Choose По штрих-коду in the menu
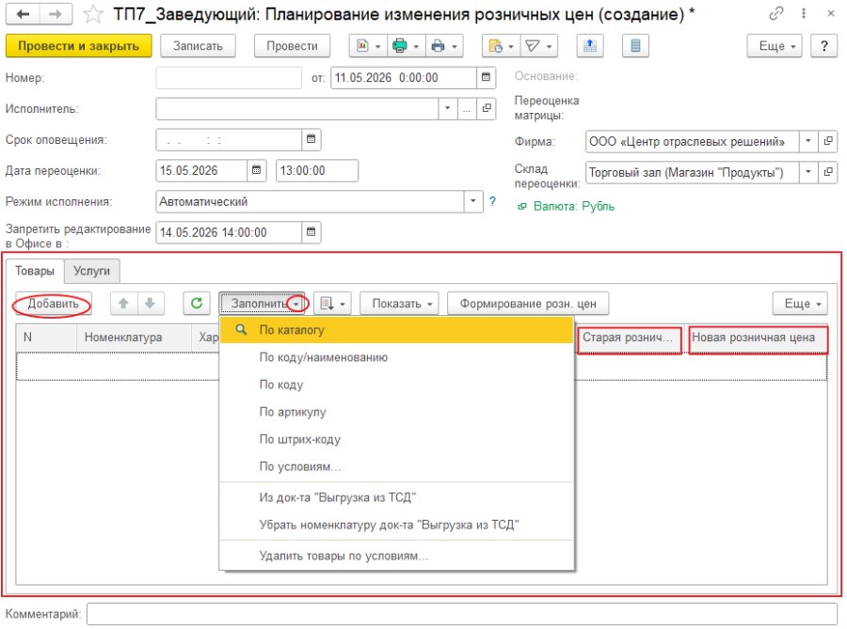 click(x=396, y=439)
